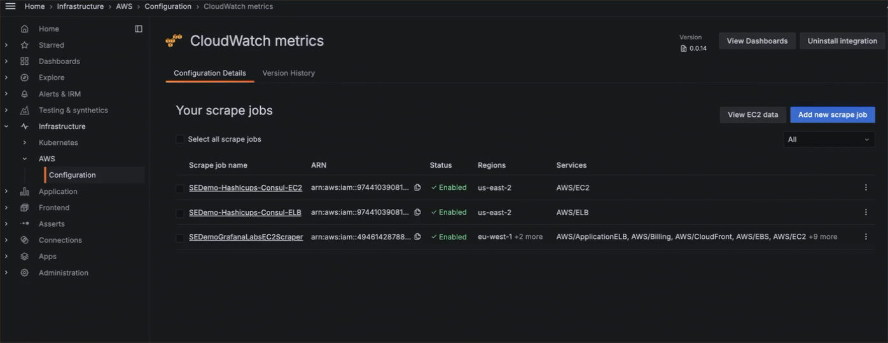Open three-dot menu for SEDemo-Hashicups-Consul-EC2 row

[865, 187]
